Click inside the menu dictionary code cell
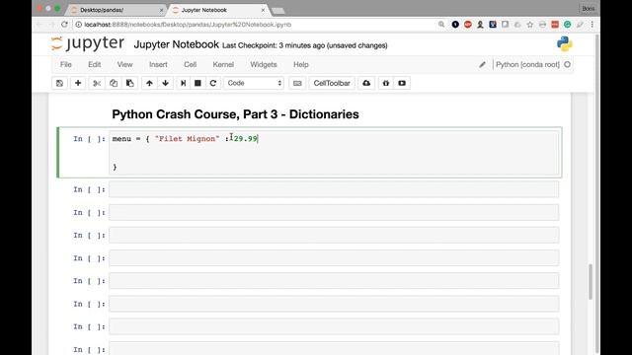632x355 pixels. tap(334, 153)
